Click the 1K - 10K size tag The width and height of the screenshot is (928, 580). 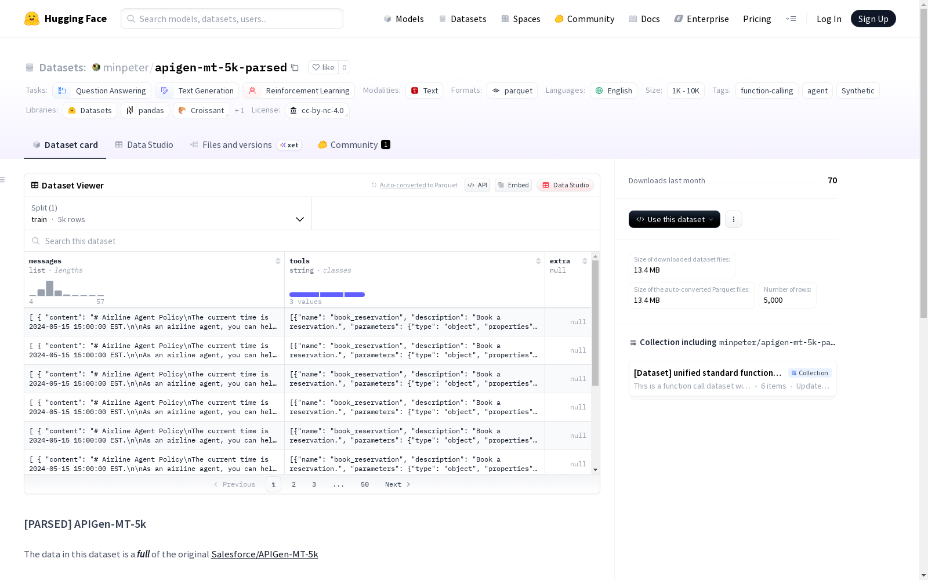click(x=686, y=90)
